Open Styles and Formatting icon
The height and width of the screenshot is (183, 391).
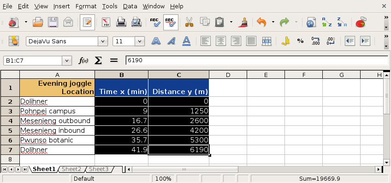tap(13, 41)
